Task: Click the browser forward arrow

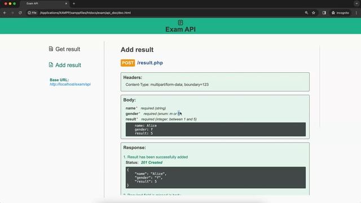Action: (12, 13)
